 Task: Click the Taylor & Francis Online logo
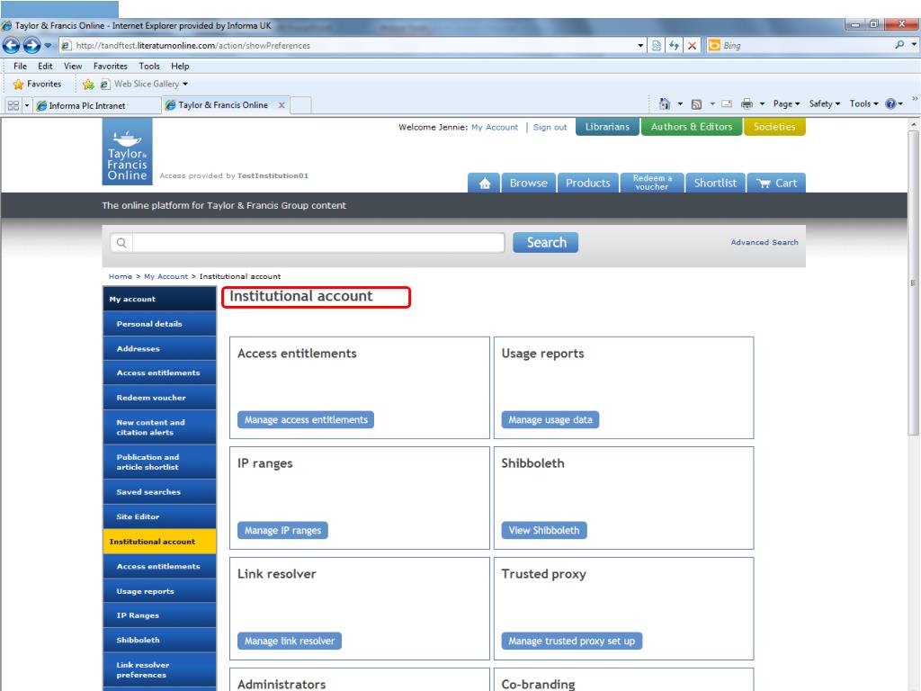click(128, 151)
